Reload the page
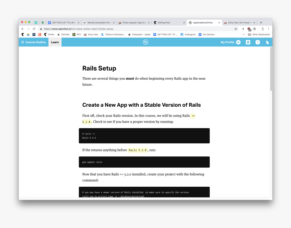The image size is (291, 228). coord(34,29)
